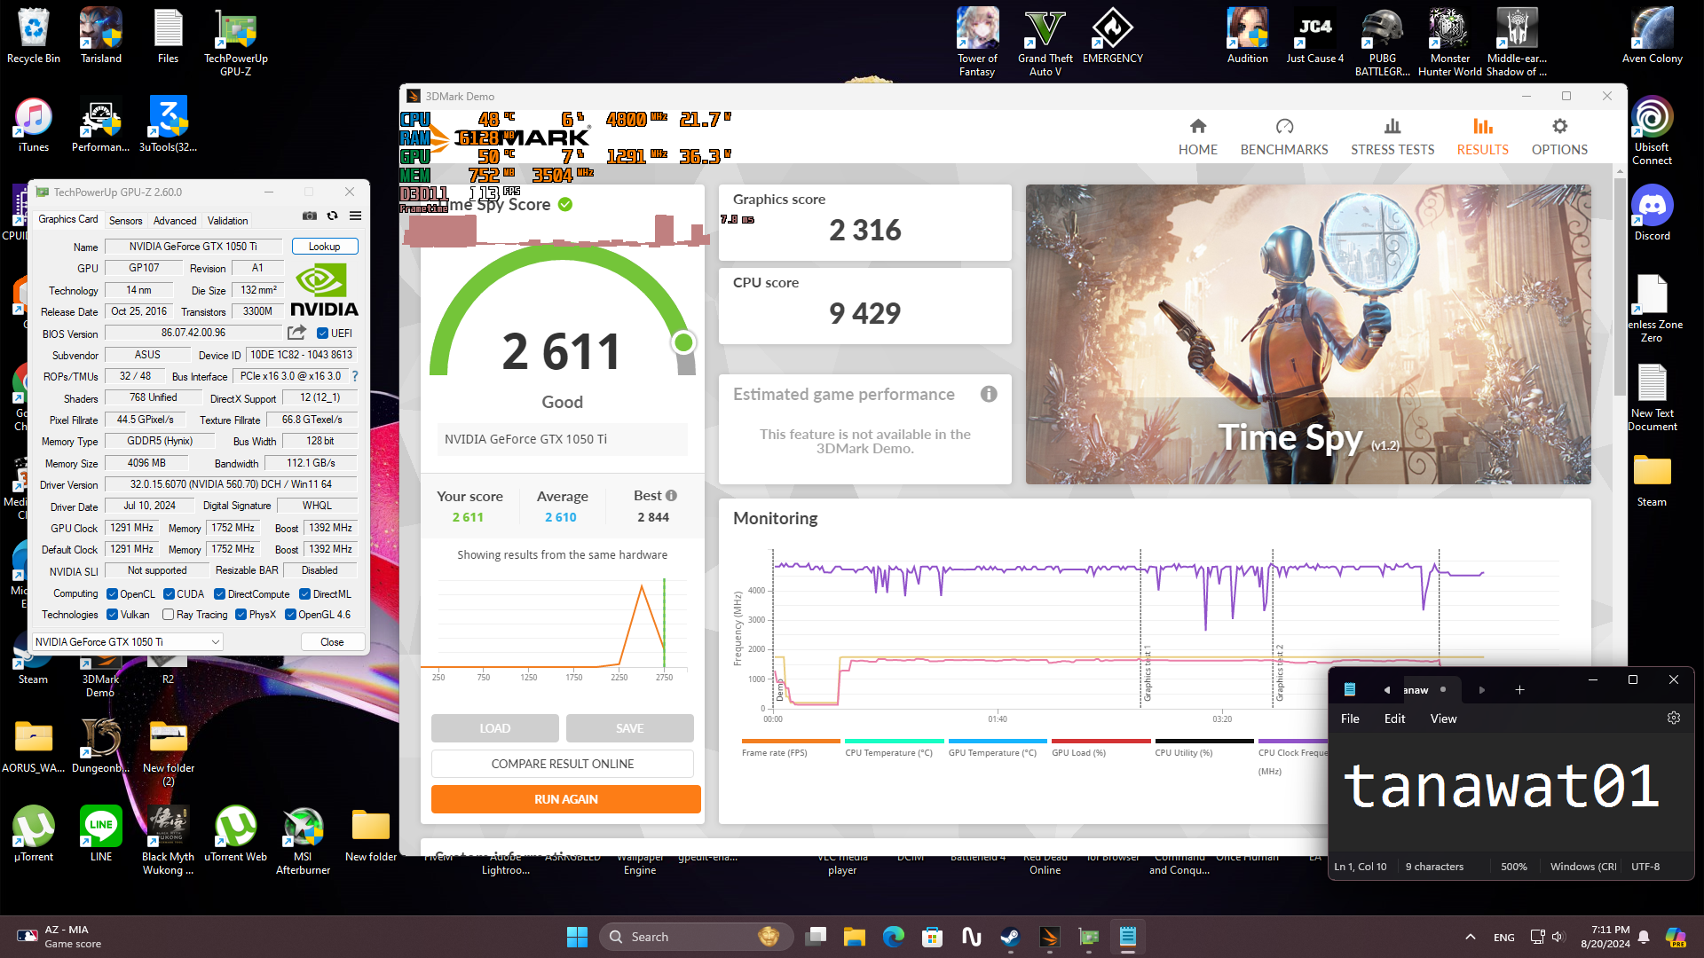
Task: Click GPU-Z refresh icon
Action: (x=332, y=216)
